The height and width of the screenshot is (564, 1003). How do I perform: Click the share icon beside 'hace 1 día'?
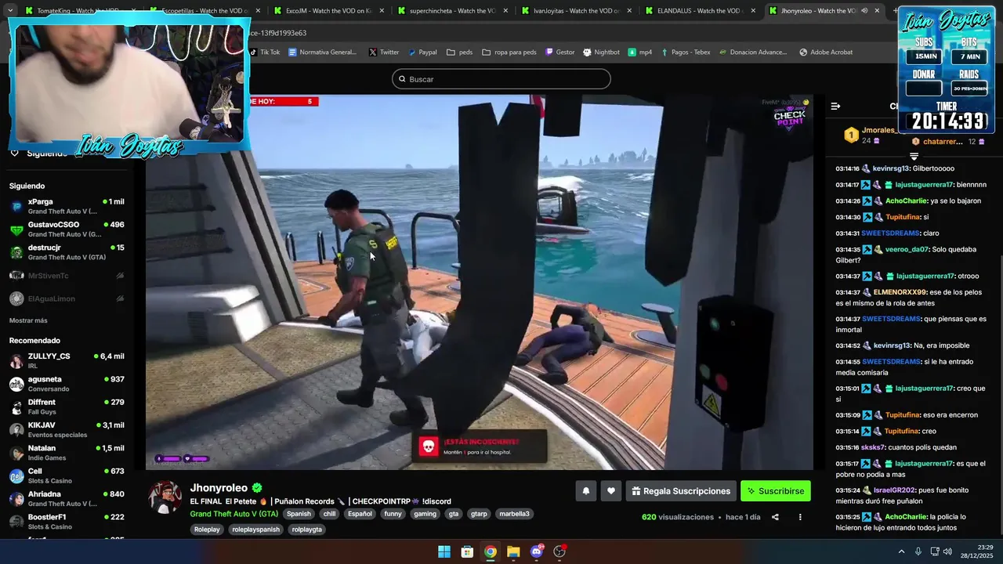click(775, 517)
